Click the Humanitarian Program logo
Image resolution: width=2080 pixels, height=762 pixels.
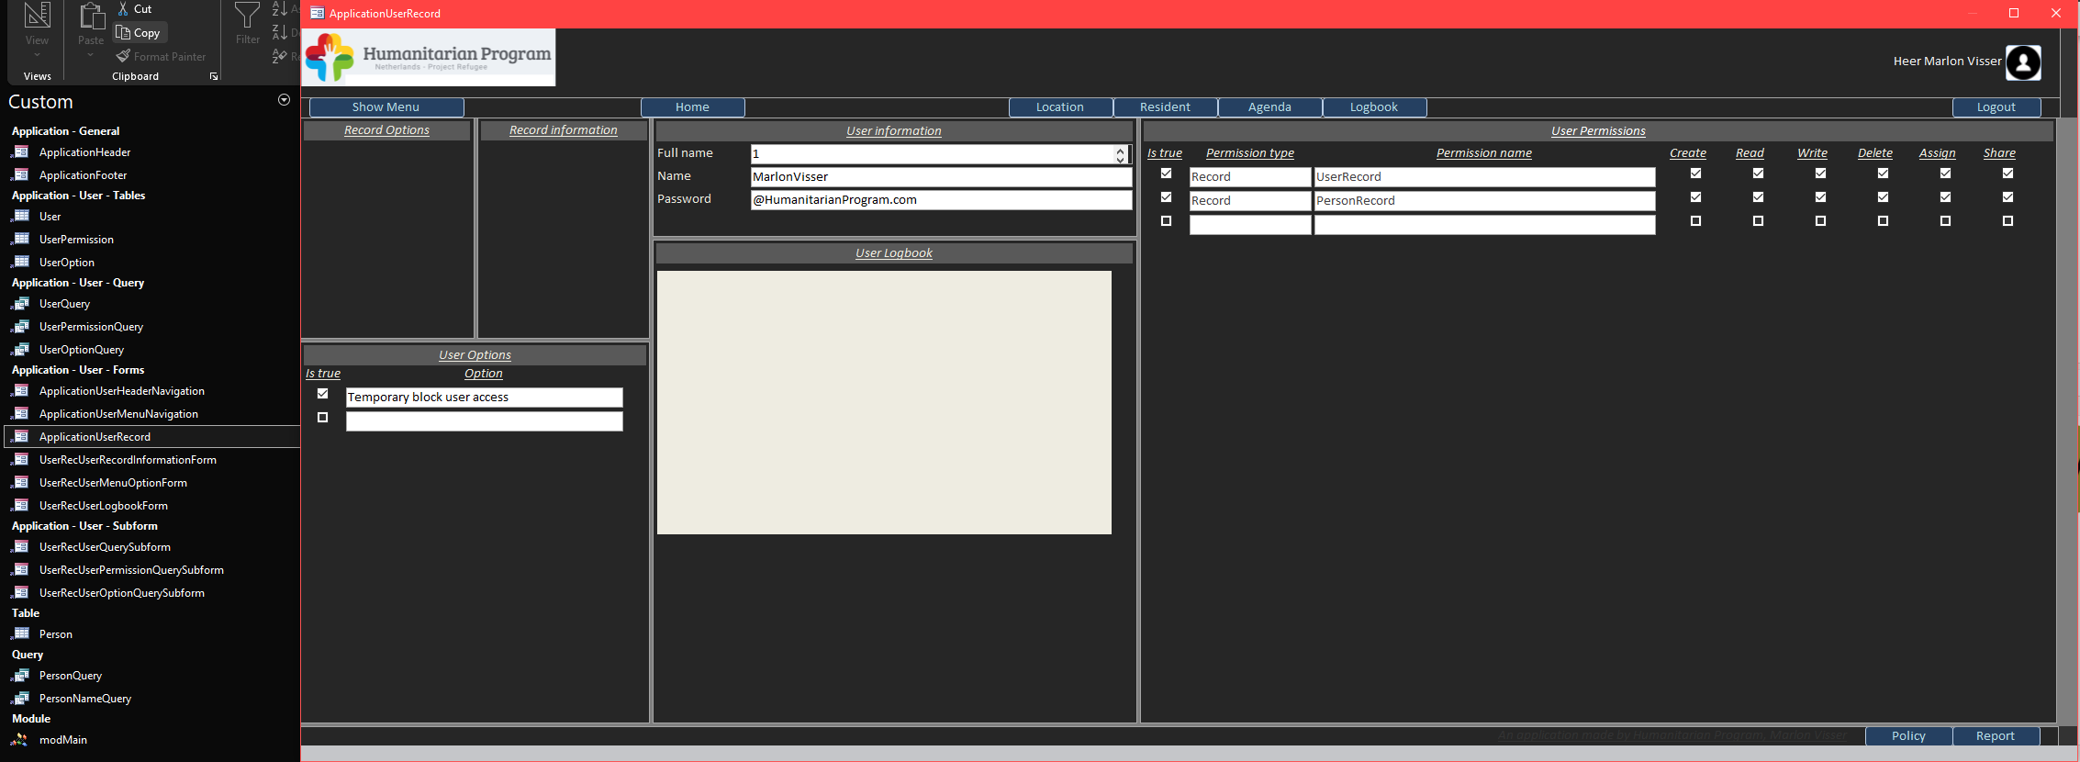[429, 57]
